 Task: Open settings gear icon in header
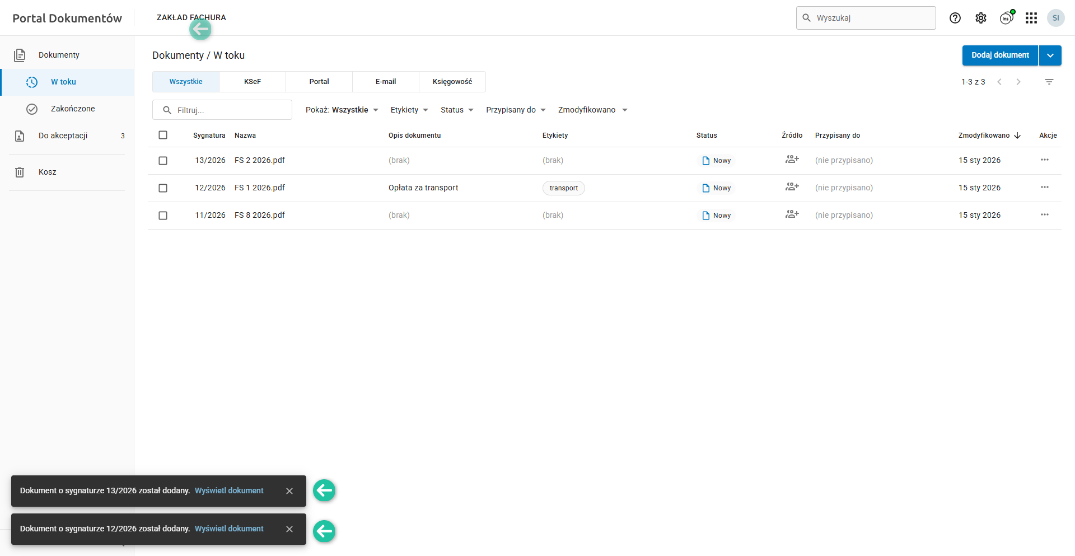click(981, 18)
